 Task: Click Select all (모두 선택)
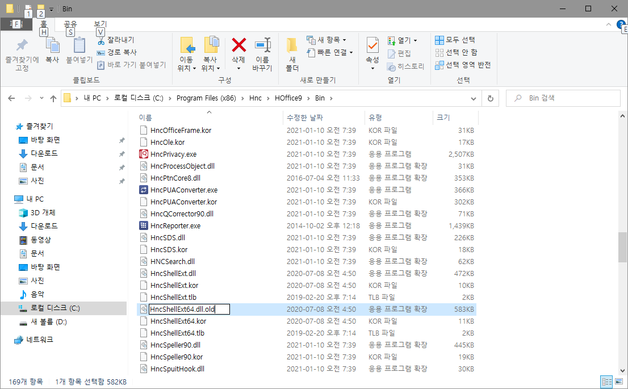[455, 40]
